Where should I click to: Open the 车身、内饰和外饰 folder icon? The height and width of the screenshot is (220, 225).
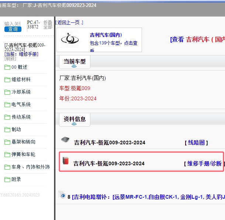coord(7,167)
